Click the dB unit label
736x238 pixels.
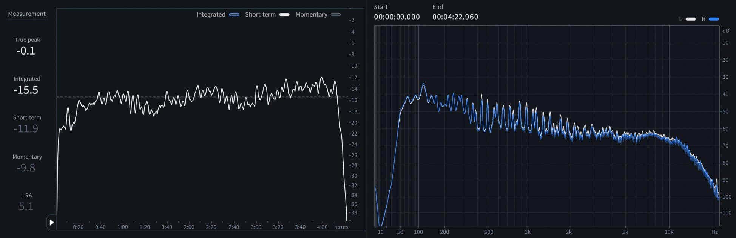pyautogui.click(x=726, y=31)
